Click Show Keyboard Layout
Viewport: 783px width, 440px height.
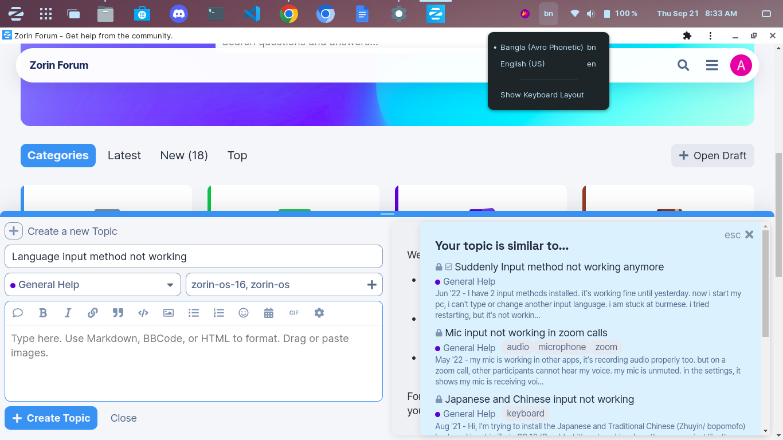tap(549, 95)
